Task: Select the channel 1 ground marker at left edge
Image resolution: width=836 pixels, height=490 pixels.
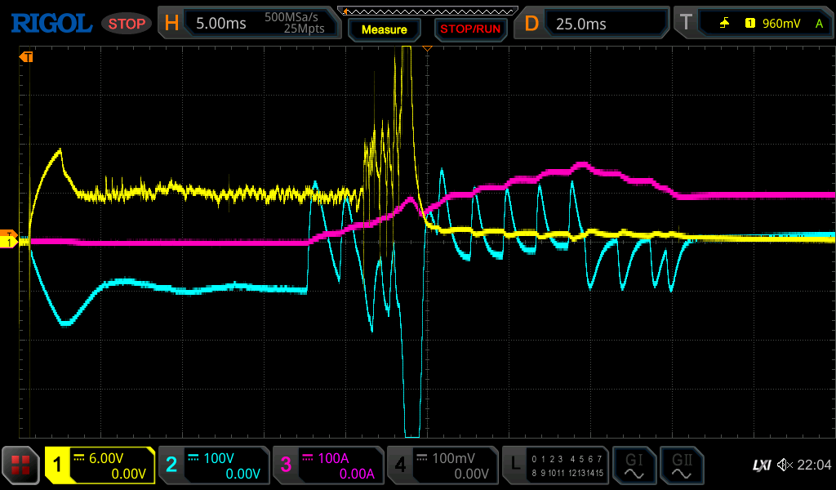Action: click(9, 243)
